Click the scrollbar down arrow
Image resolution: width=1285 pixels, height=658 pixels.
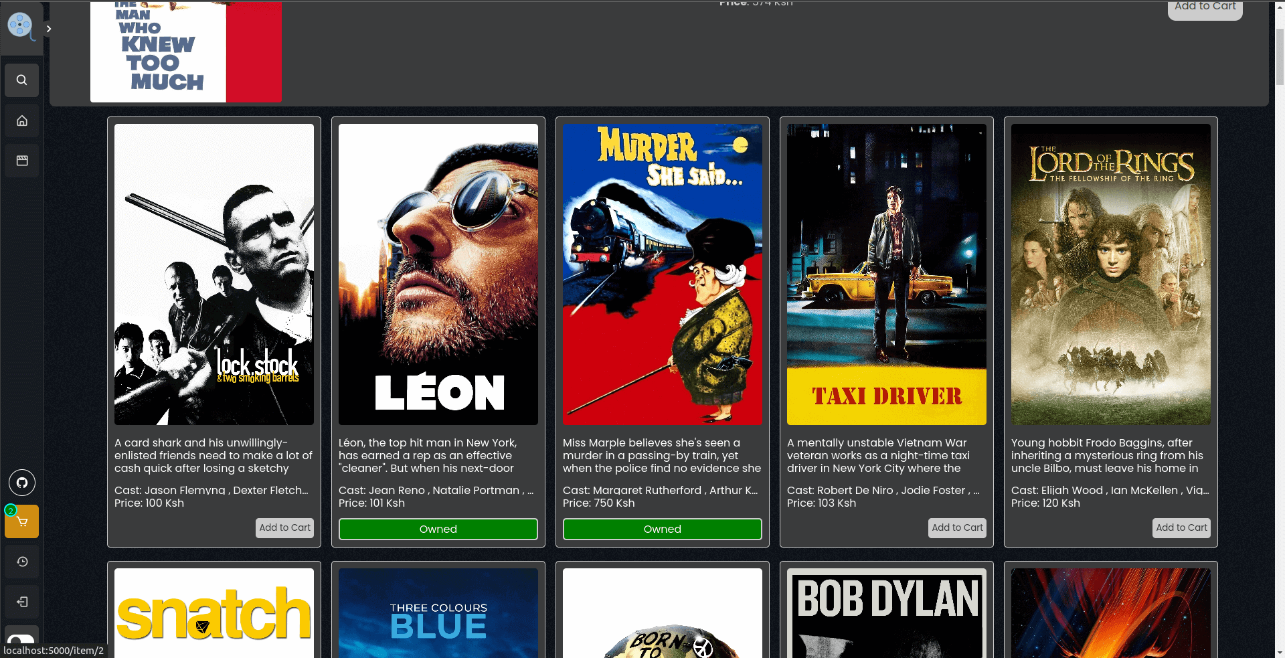click(x=1280, y=652)
